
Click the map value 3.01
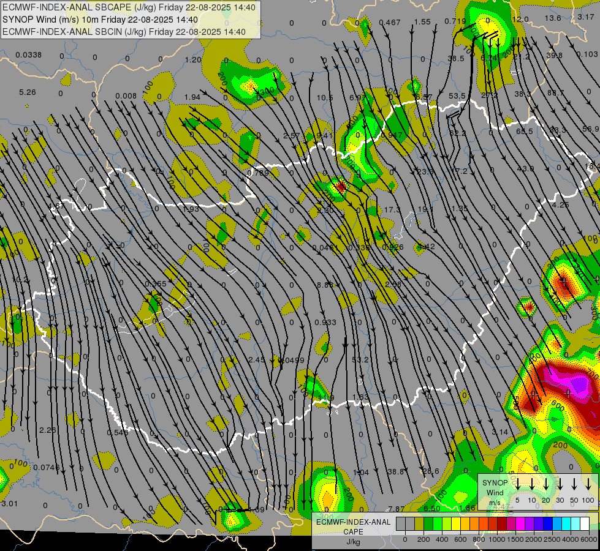pyautogui.click(x=10, y=503)
